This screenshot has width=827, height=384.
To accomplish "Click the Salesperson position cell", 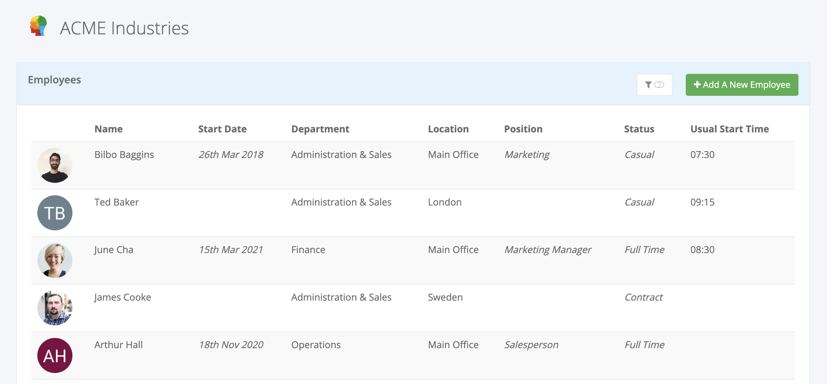I will click(x=531, y=345).
